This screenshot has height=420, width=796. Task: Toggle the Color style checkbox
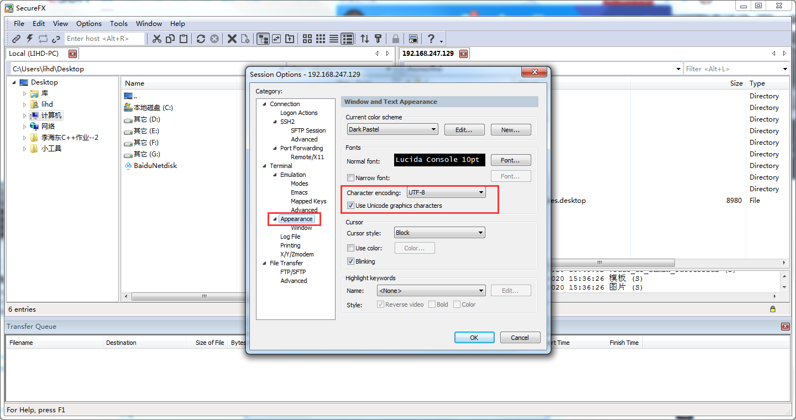point(457,305)
